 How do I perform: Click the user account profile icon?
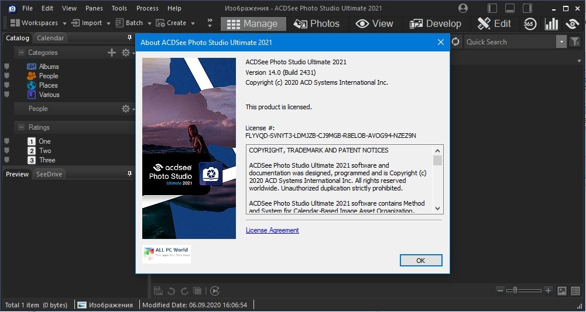464,8
